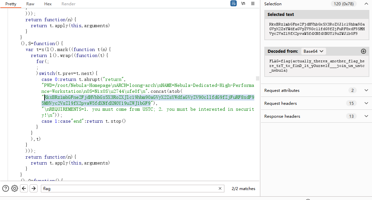Click the 'var t=x(l().mark((function t(n){' line
The height and width of the screenshot is (200, 372).
tap(68, 49)
